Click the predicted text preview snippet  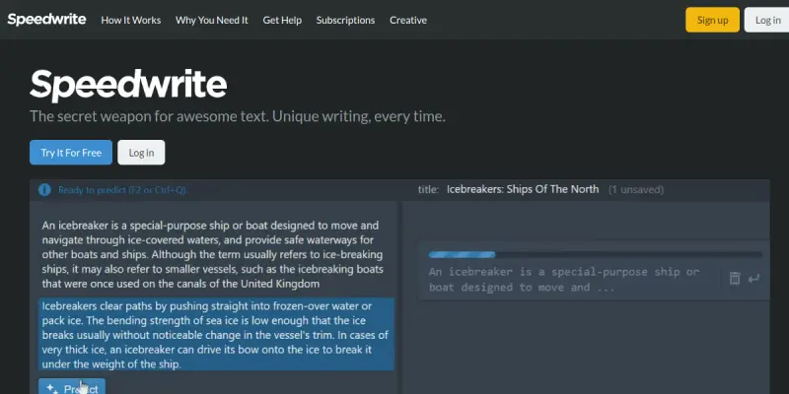(564, 280)
